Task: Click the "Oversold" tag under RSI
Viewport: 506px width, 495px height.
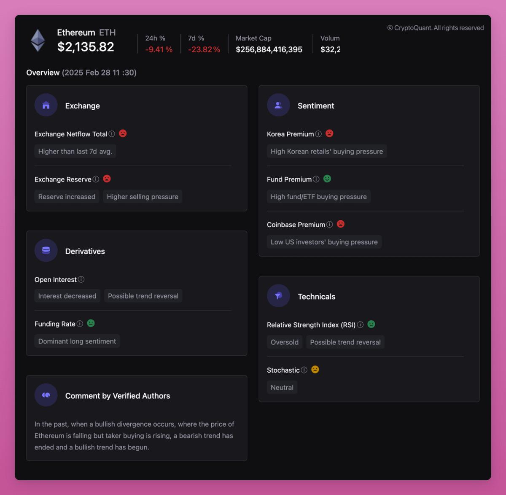Action: click(x=285, y=342)
